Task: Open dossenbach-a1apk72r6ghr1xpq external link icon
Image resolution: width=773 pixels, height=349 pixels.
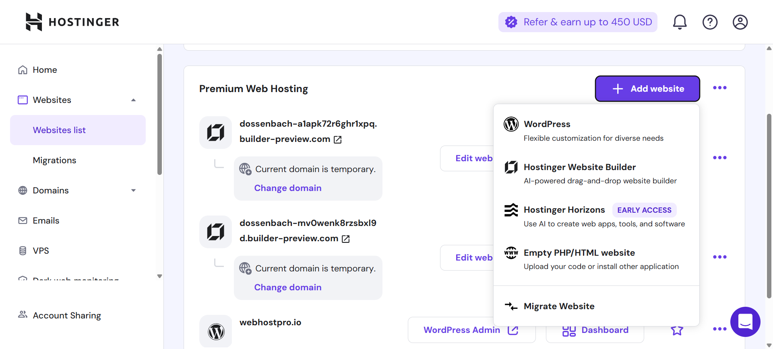Action: (338, 140)
